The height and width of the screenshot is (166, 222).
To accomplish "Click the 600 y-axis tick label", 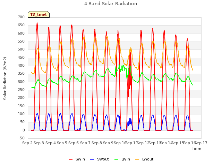I will (21, 33).
